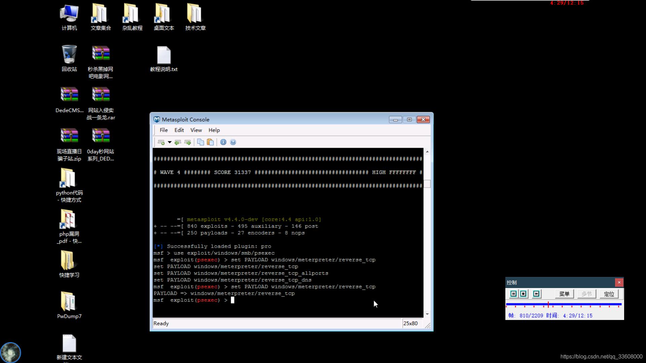The width and height of the screenshot is (646, 363).
Task: Select the 桌面文本 folder shortcut
Action: click(164, 17)
